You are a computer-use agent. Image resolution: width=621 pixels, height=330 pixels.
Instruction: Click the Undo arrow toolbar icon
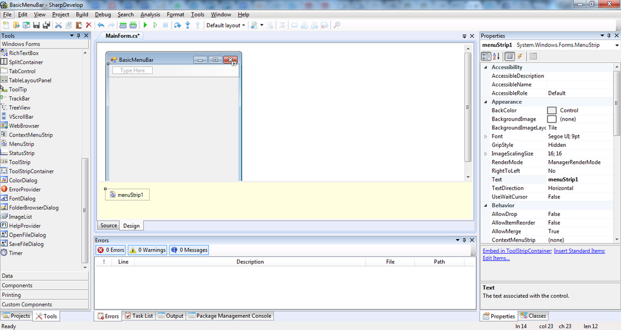pyautogui.click(x=101, y=25)
